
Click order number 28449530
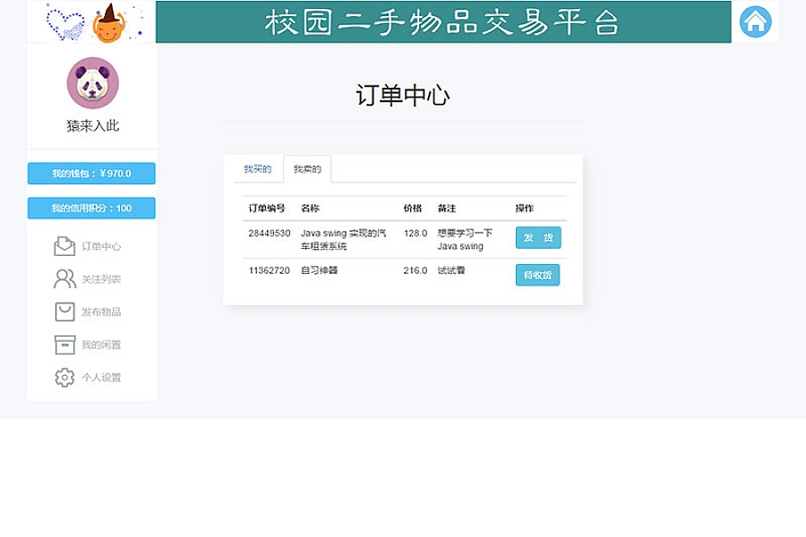[270, 234]
